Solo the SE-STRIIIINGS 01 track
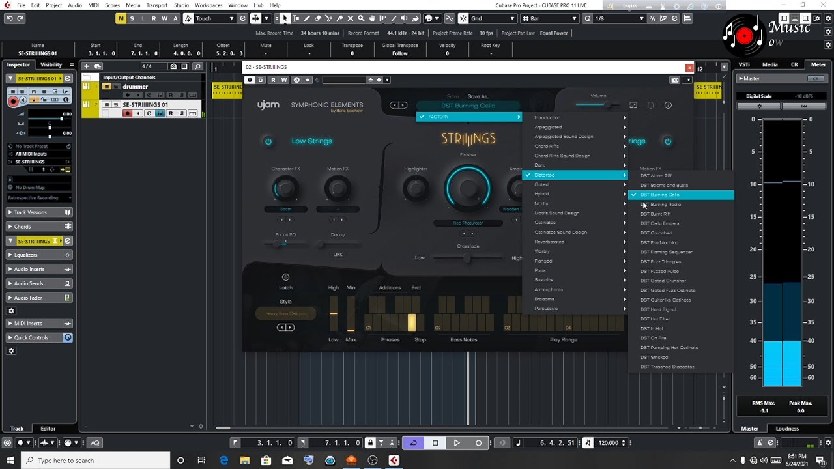The width and height of the screenshot is (834, 469). point(116,104)
